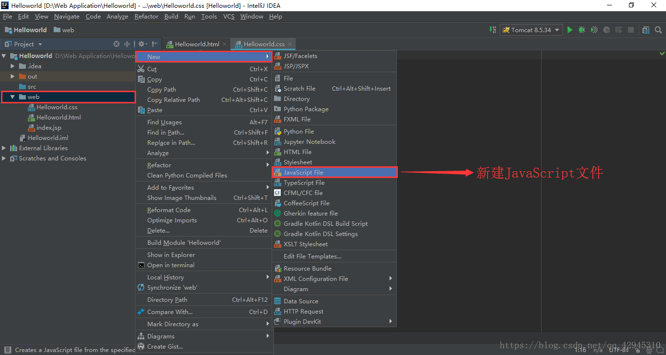Open Mark Directory as submenu
The width and height of the screenshot is (666, 355).
[x=204, y=324]
